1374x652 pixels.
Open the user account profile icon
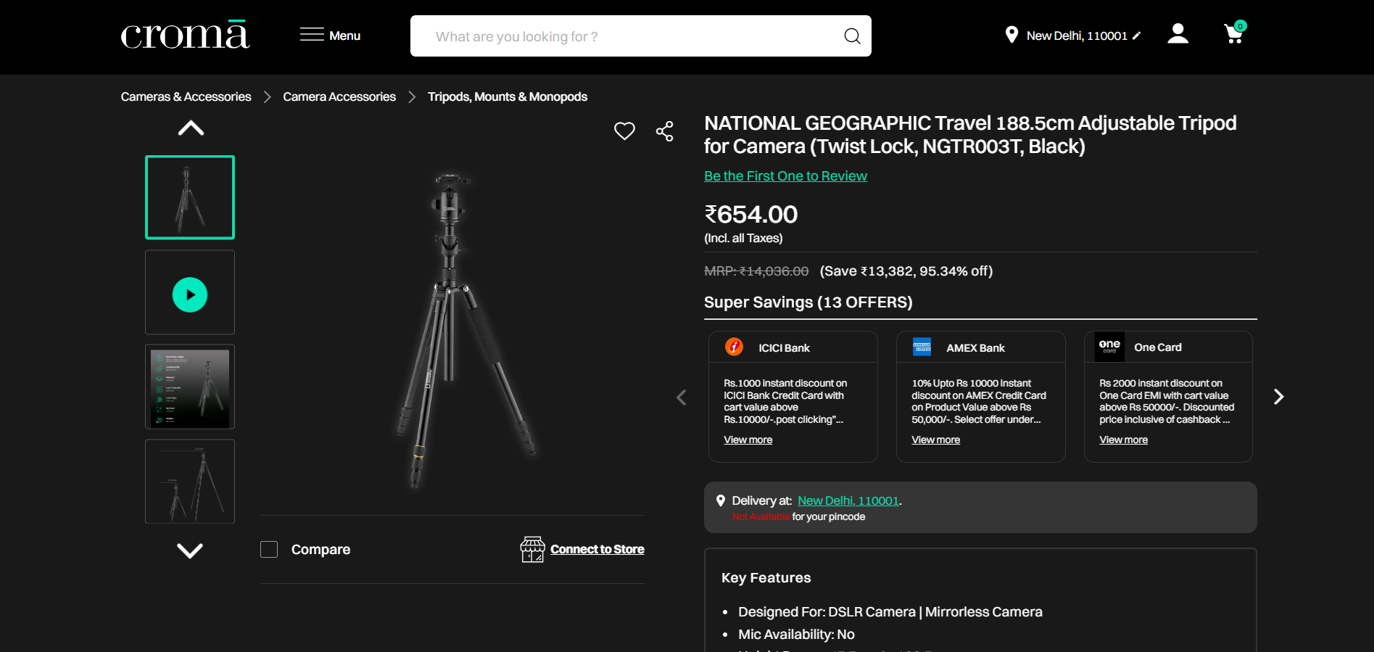pyautogui.click(x=1178, y=34)
